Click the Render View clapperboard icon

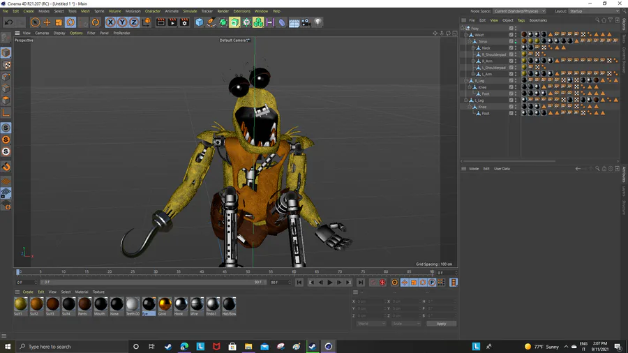pyautogui.click(x=160, y=22)
